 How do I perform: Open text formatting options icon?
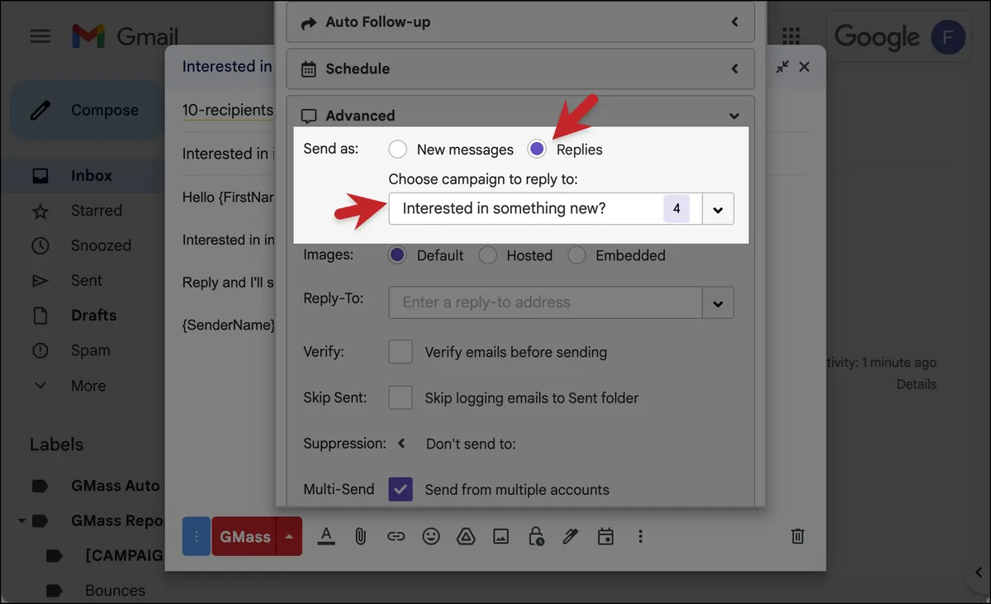[x=326, y=536]
